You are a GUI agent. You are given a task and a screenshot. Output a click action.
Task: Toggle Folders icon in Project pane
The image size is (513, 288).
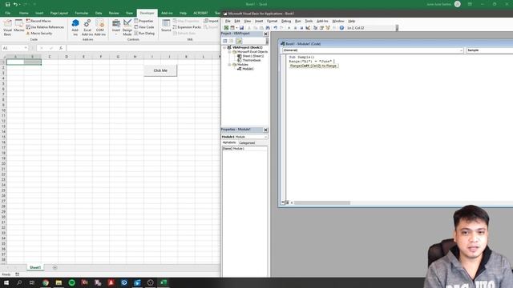pyautogui.click(x=239, y=41)
